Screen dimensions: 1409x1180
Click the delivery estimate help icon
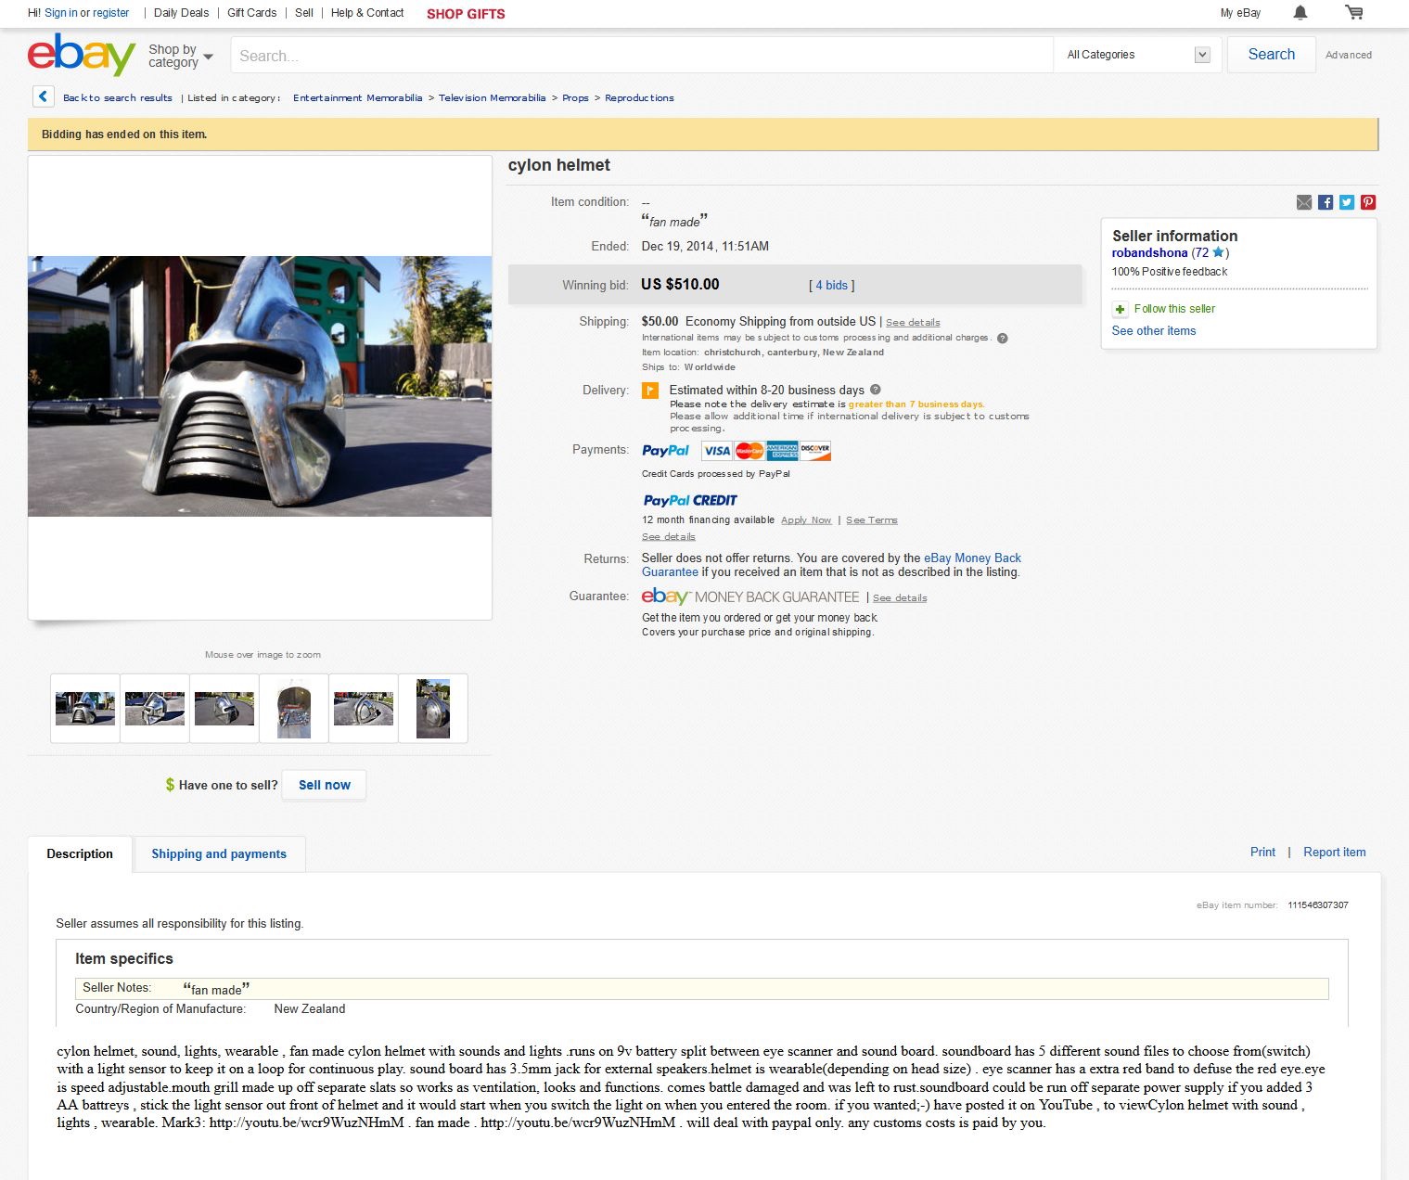pyautogui.click(x=875, y=390)
